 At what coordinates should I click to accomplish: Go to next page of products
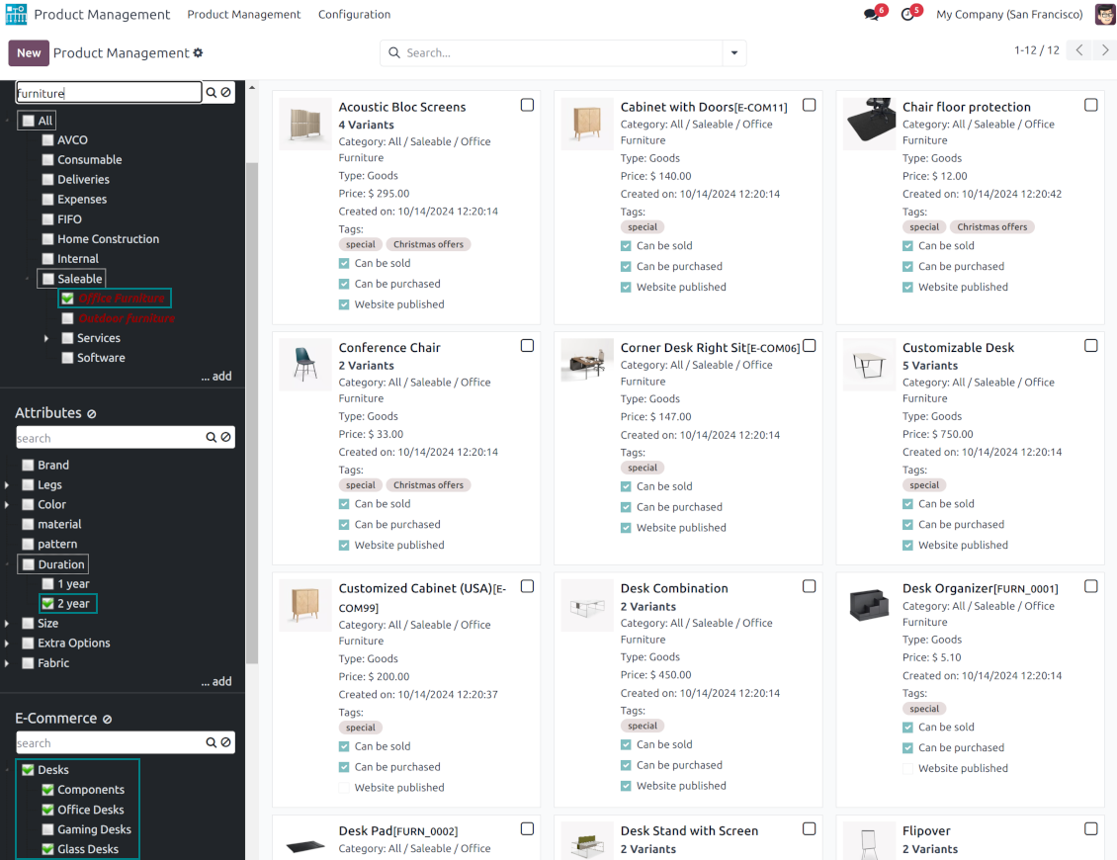(1105, 50)
